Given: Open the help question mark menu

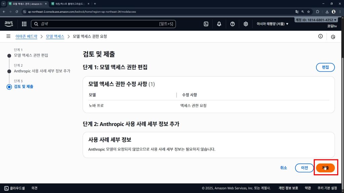Looking at the screenshot, I should coord(232,24).
